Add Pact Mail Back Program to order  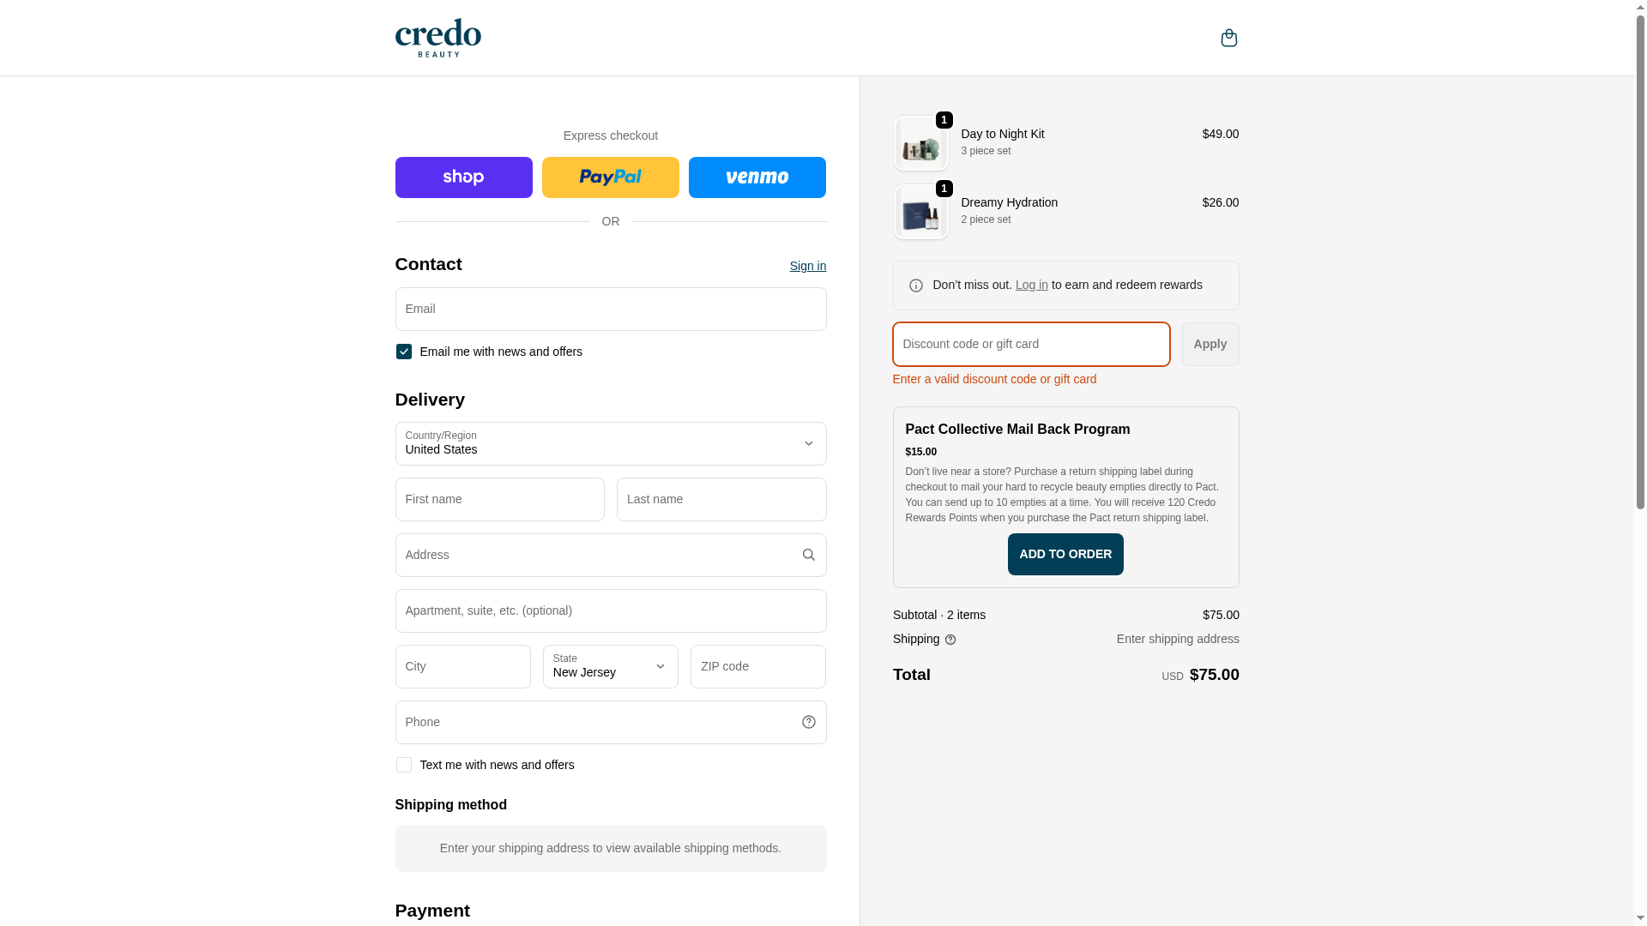[1065, 554]
